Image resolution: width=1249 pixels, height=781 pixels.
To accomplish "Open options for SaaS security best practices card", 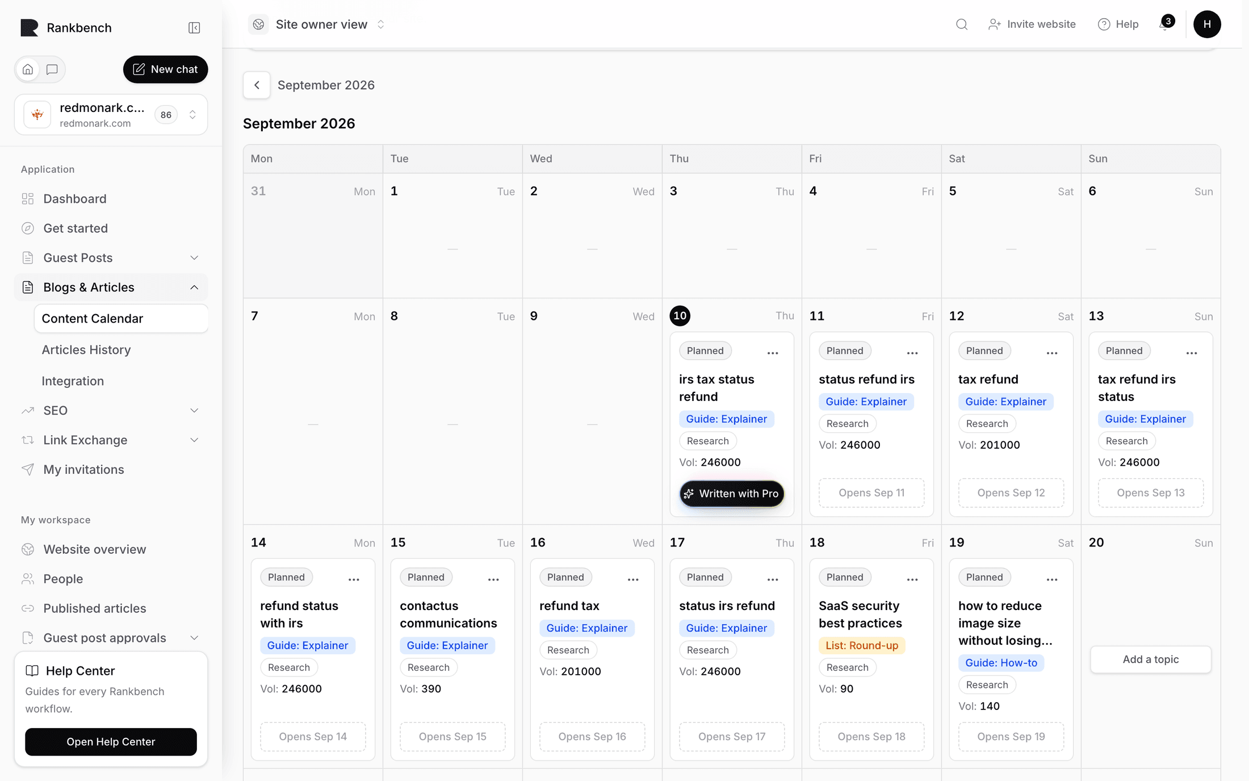I will [x=912, y=579].
